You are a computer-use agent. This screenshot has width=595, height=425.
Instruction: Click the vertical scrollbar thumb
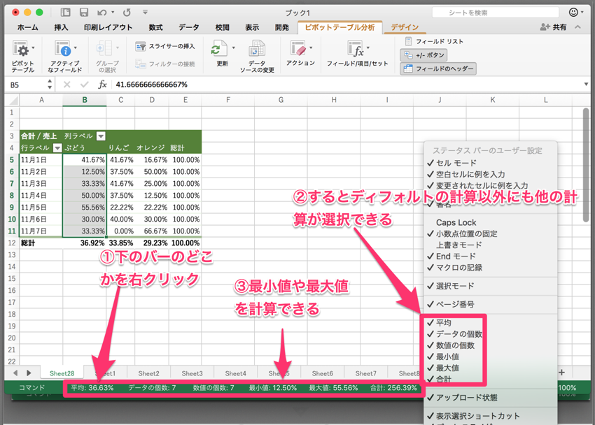click(x=586, y=165)
